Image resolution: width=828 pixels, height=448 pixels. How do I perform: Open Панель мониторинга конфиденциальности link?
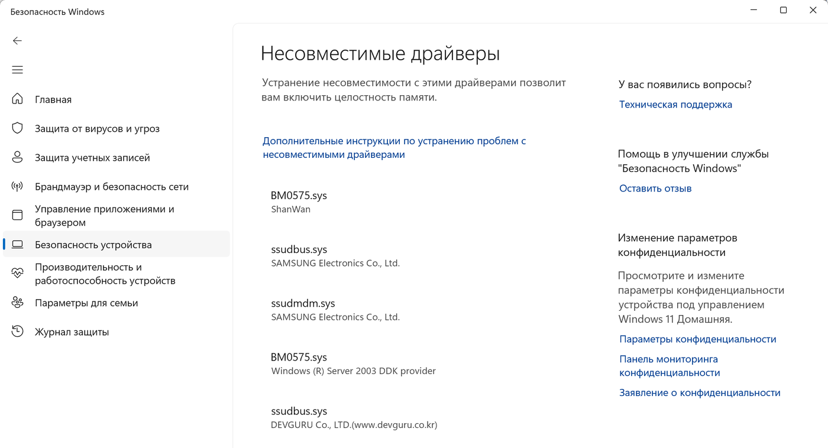(669, 366)
